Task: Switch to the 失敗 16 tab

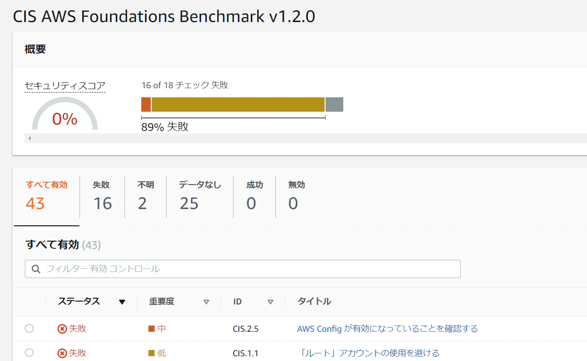Action: [102, 197]
